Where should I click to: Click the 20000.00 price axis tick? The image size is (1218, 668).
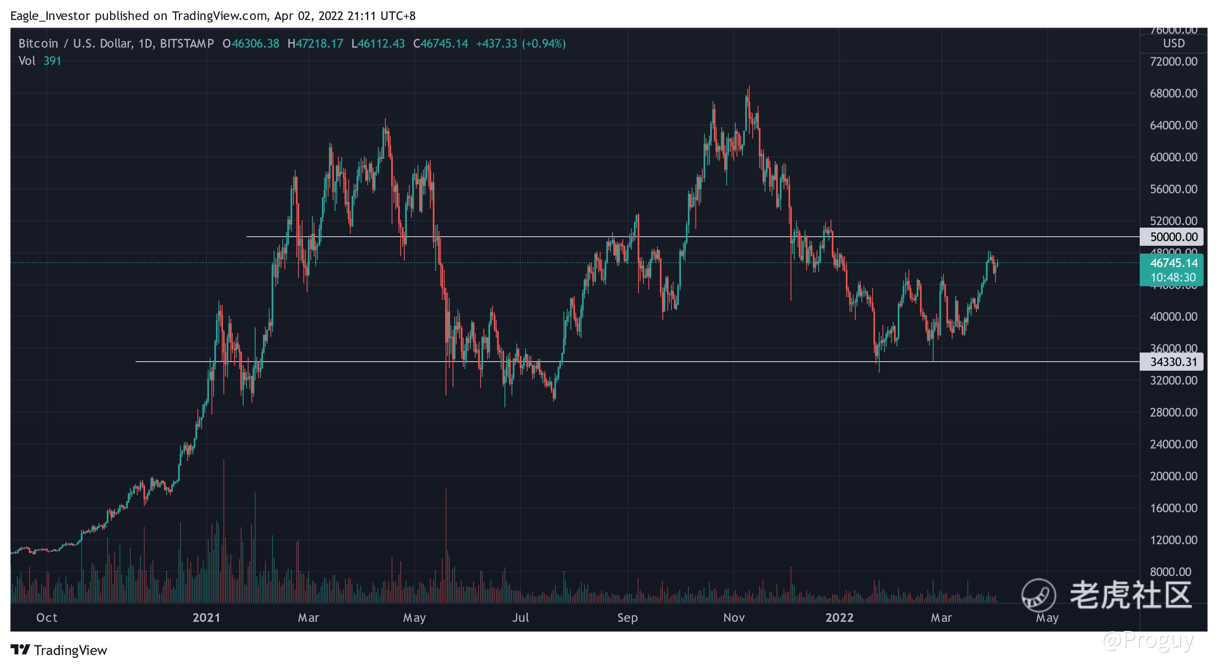[x=1173, y=476]
